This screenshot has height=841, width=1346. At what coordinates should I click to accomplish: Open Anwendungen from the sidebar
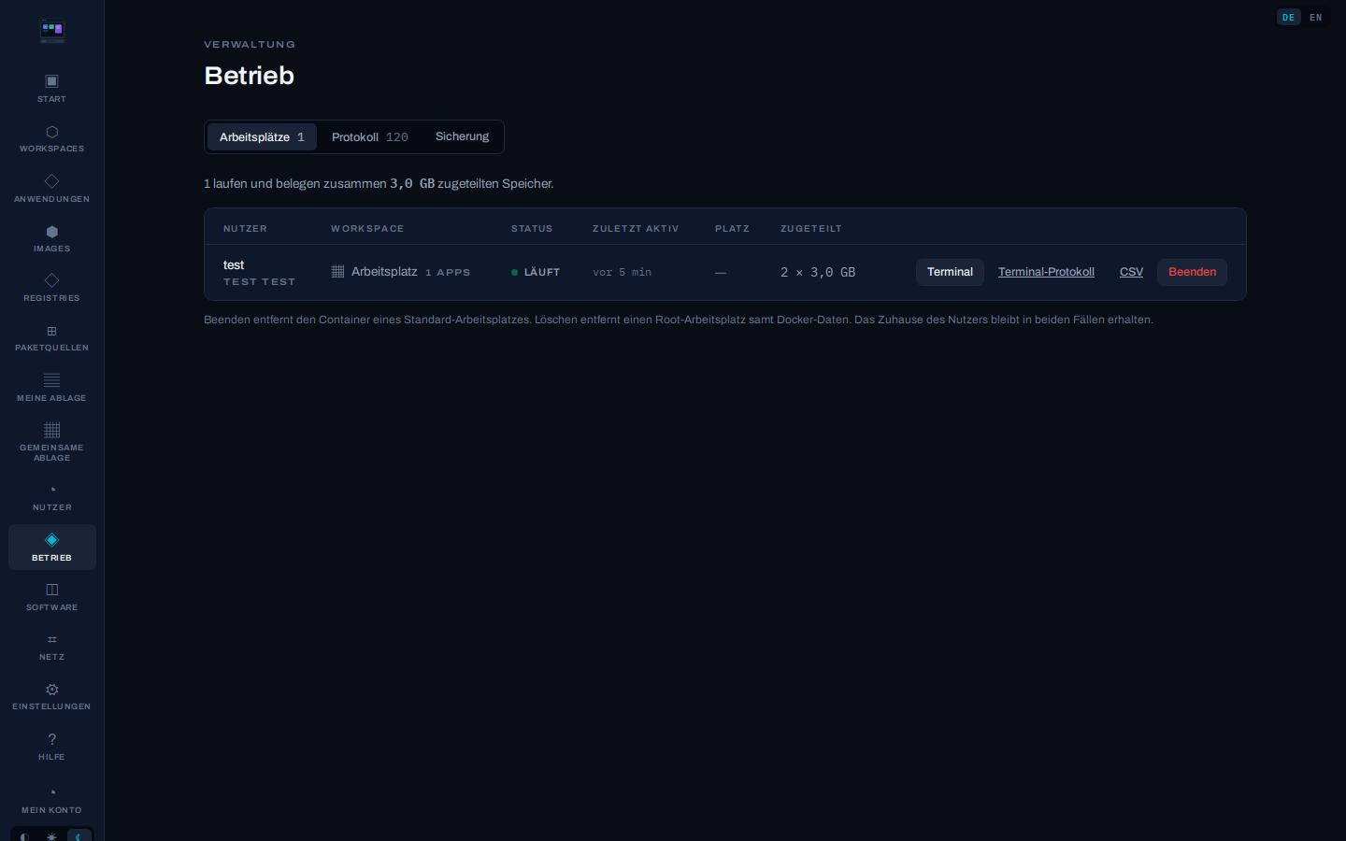pyautogui.click(x=51, y=189)
